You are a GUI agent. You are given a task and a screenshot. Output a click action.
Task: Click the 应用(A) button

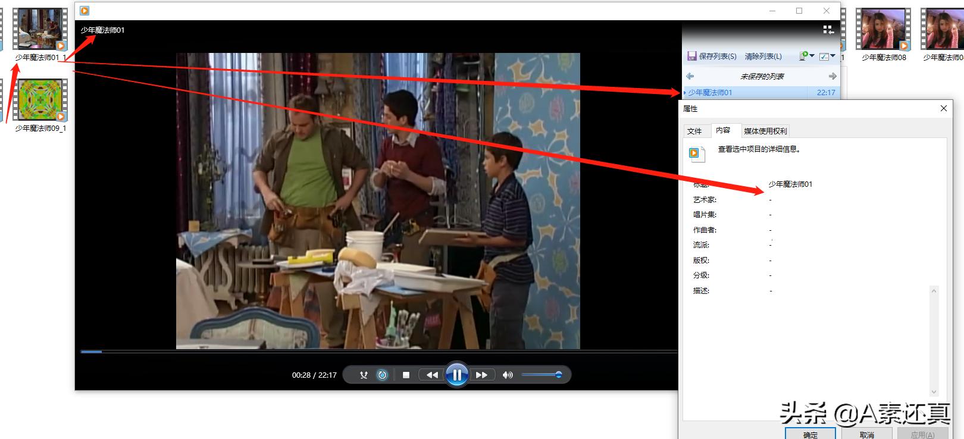point(922,434)
